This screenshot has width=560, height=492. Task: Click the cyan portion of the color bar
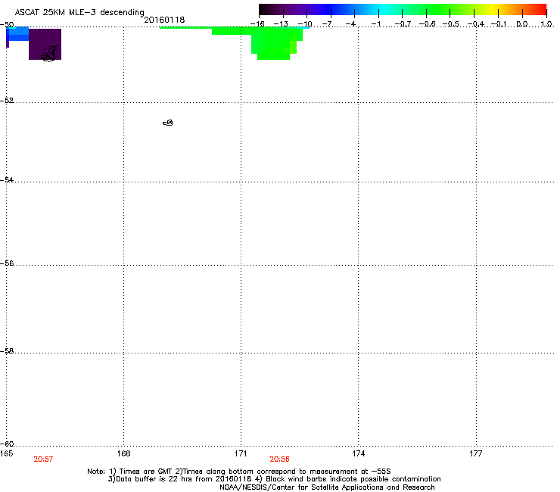[384, 9]
